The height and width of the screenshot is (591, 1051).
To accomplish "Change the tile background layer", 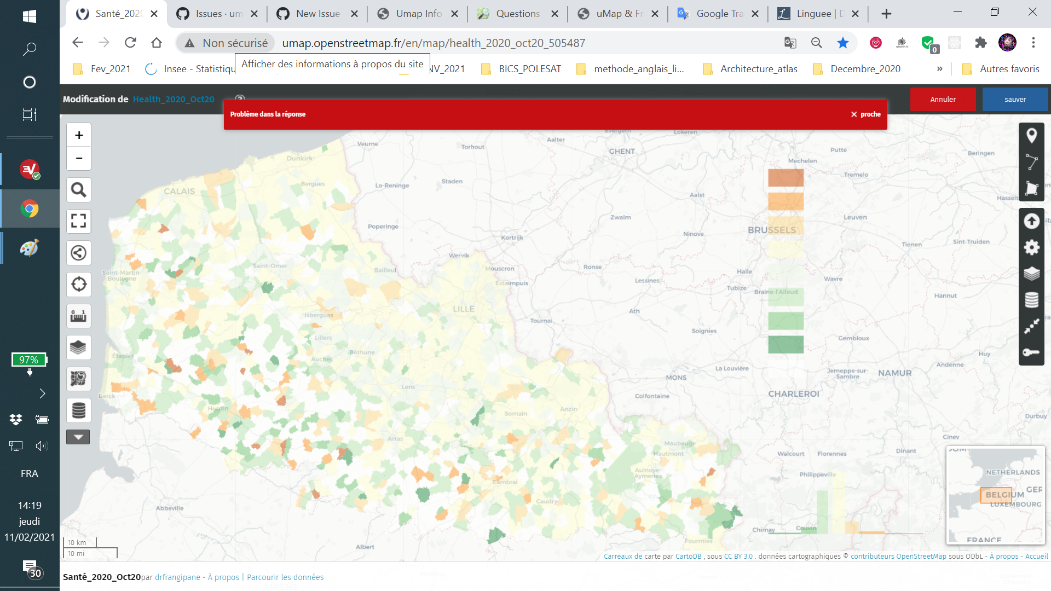I will point(79,379).
